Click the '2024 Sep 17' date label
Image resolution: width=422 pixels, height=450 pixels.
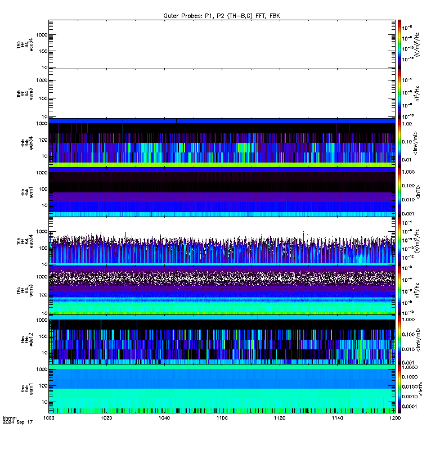(x=18, y=422)
